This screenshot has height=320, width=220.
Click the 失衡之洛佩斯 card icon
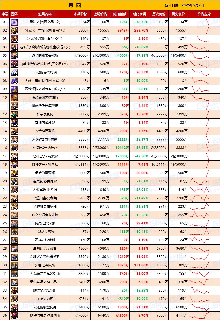point(14,265)
